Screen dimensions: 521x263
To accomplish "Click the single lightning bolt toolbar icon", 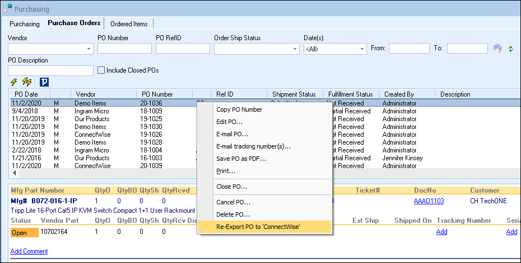I will click(x=14, y=82).
